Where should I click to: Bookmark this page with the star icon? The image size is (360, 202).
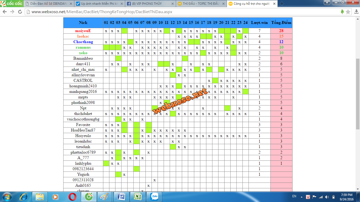[348, 12]
